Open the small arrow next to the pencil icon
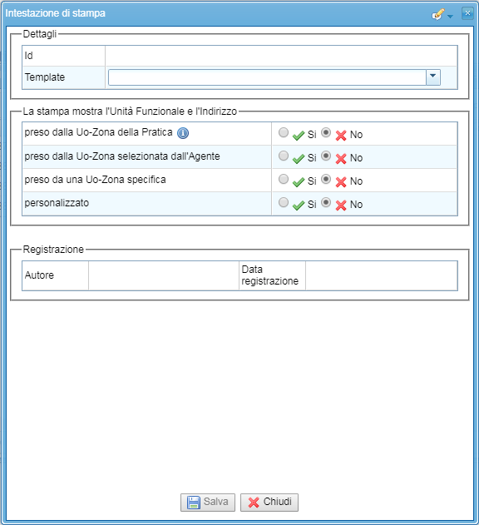Screen dimensions: 479x525 click(x=450, y=16)
